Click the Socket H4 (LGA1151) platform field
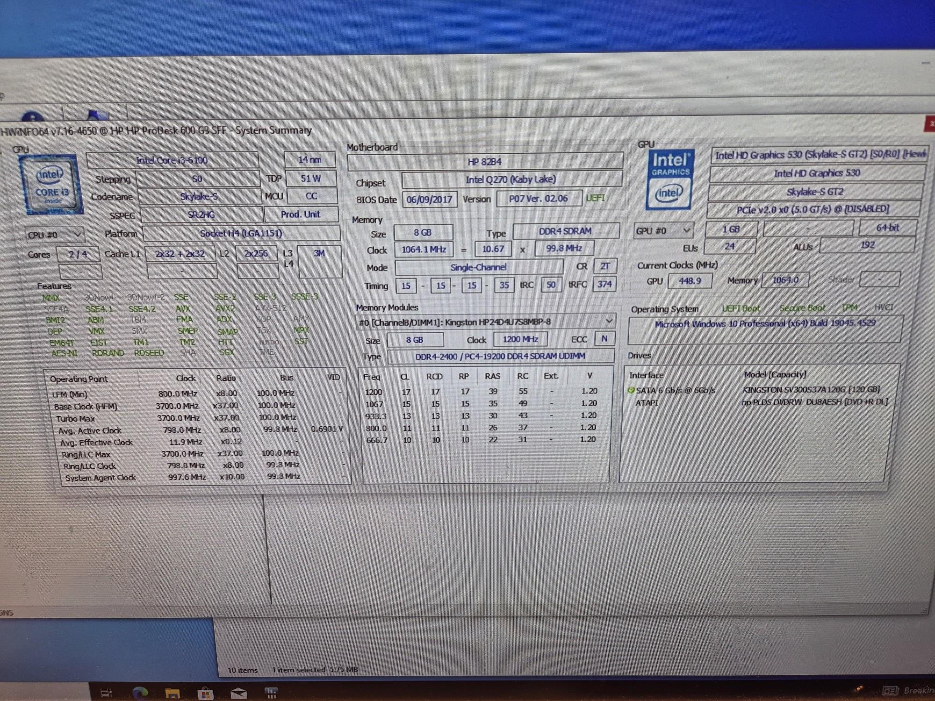This screenshot has width=935, height=701. point(241,233)
